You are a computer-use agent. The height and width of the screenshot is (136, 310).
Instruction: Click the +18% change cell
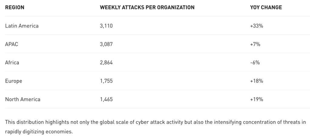pos(257,81)
